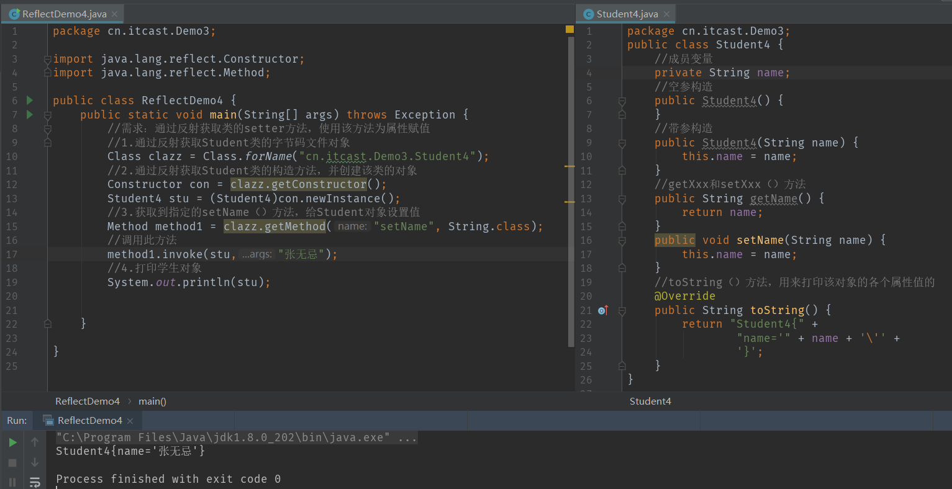Collapse the Student4(String name) constructor
Image resolution: width=952 pixels, height=489 pixels.
tap(622, 143)
